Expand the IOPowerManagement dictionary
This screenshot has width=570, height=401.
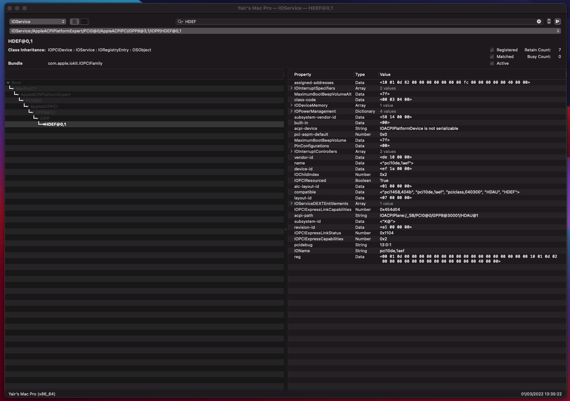291,111
